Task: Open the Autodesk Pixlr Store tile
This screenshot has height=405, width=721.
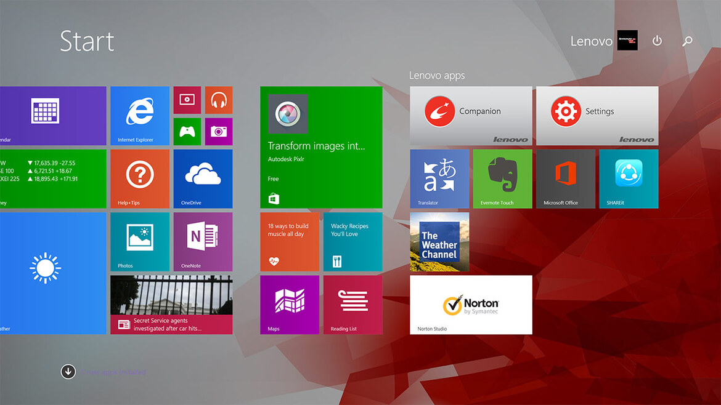Action: 321,147
